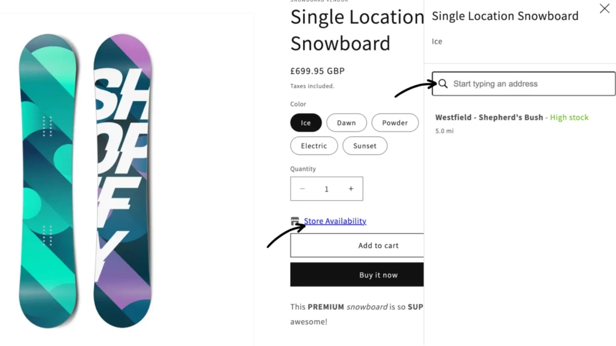
Task: Click the green High stock label
Action: coord(569,118)
